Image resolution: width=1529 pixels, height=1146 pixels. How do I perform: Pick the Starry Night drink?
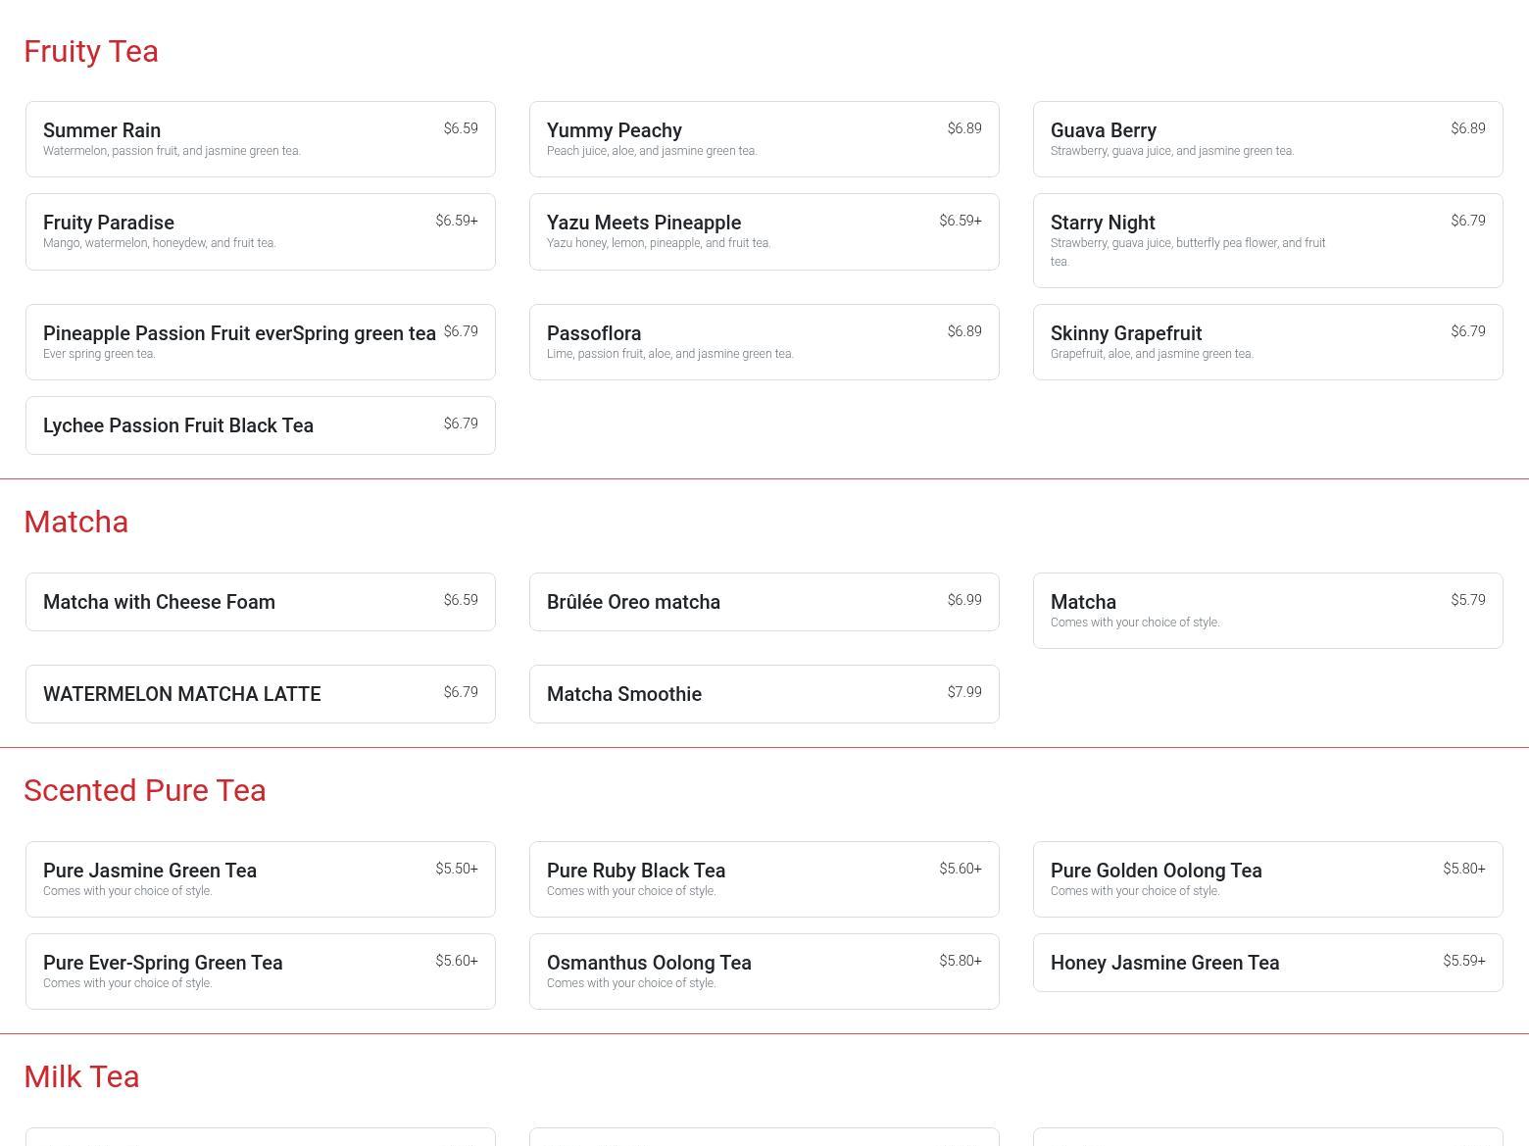pyautogui.click(x=1268, y=240)
